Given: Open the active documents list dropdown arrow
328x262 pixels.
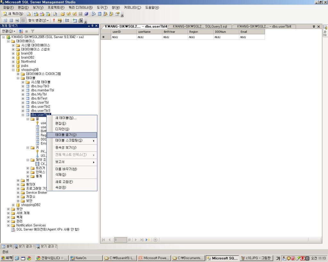Looking at the screenshot, I should pos(314,27).
